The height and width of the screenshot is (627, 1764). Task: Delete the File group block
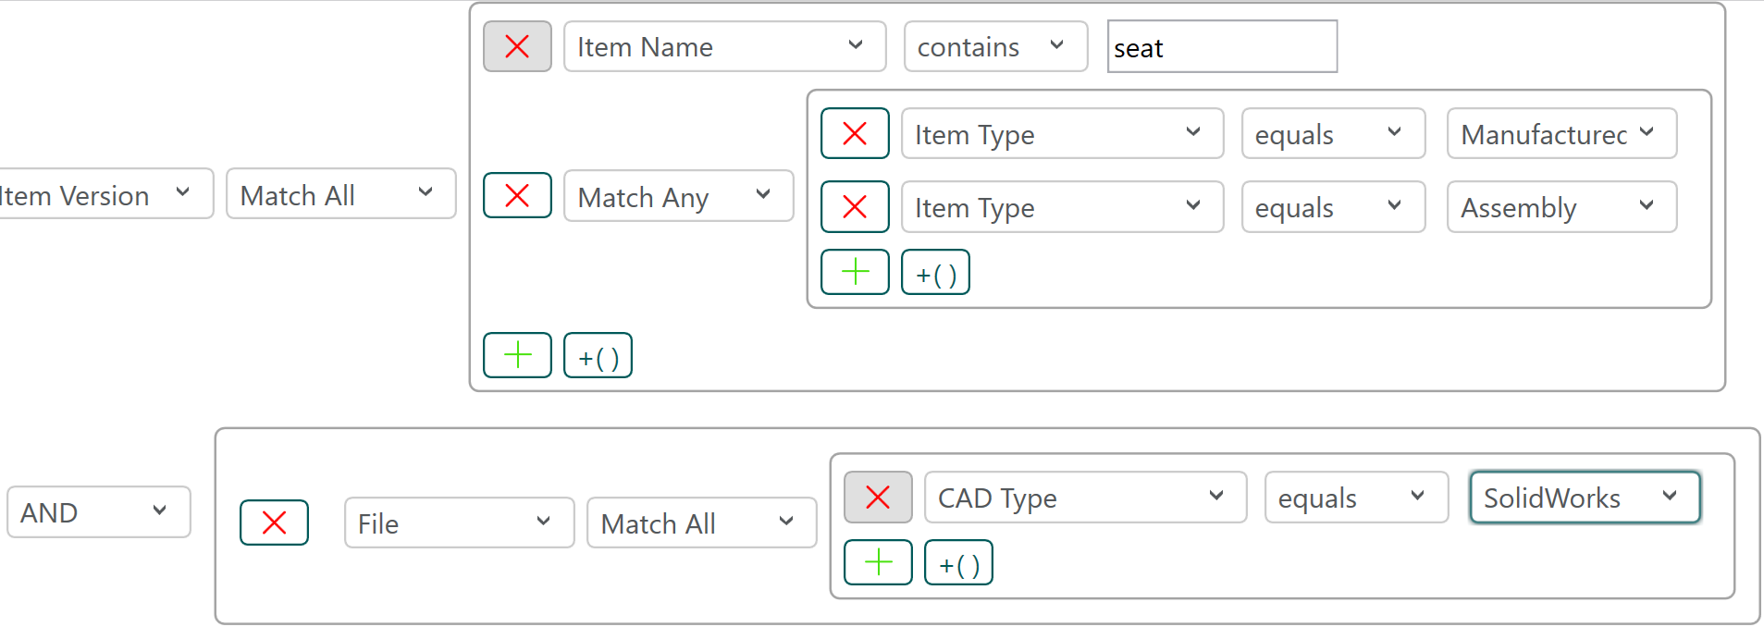274,522
